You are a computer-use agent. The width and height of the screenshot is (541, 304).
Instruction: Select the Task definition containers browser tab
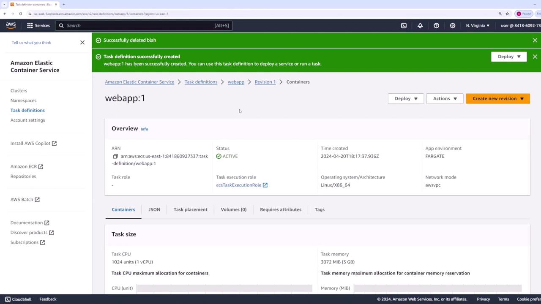pos(34,4)
